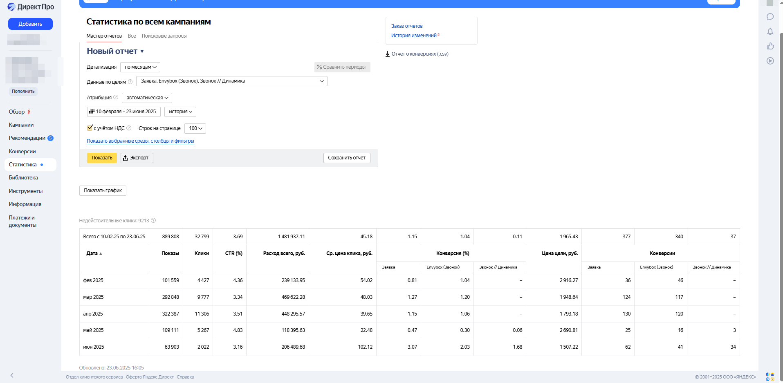Screen dimensions: 783x383
Task: Open rows per page 100 dropdown
Action: (195, 128)
